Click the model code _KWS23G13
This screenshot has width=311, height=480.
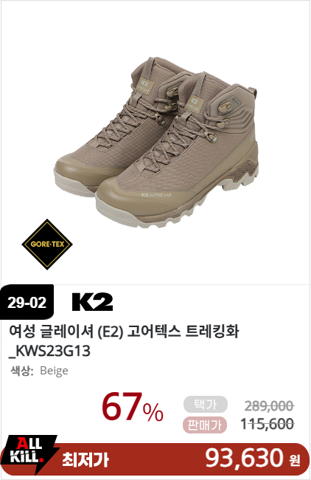coord(49,351)
